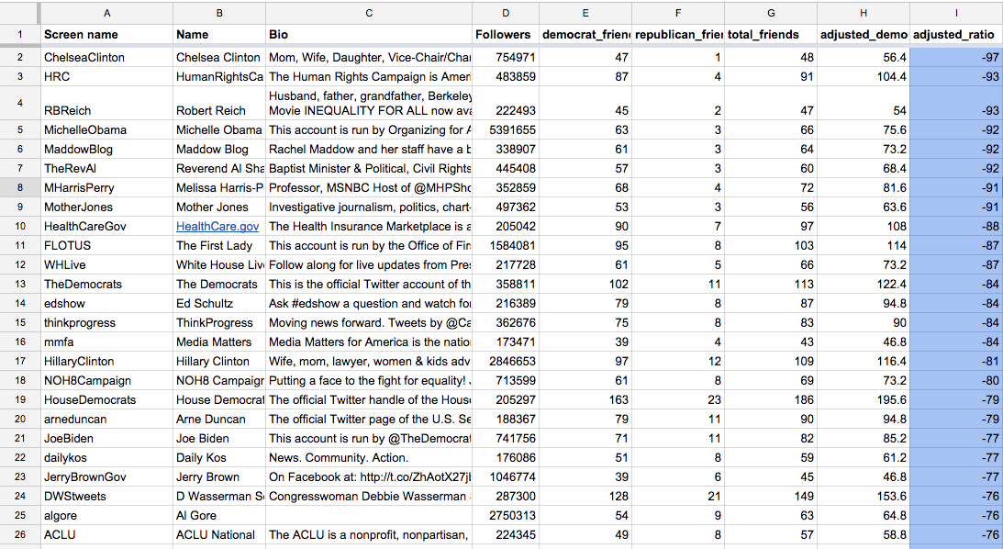Select column A header

click(106, 13)
